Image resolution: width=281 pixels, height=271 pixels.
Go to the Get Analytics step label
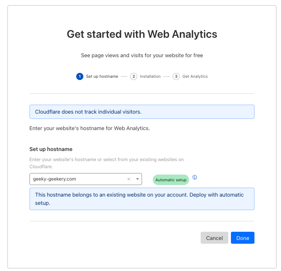pos(195,77)
